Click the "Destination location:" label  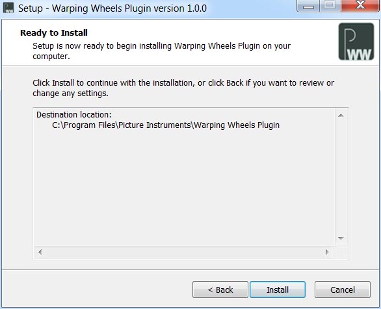(x=74, y=114)
